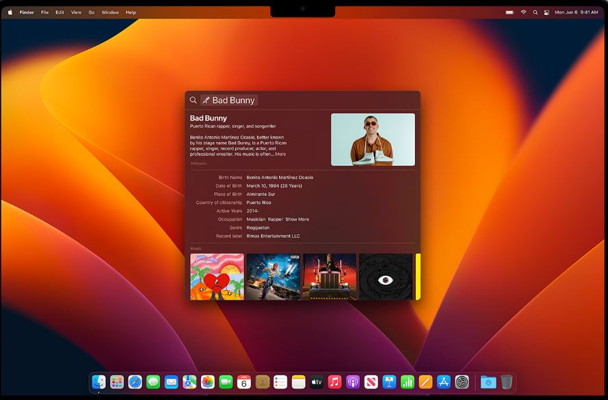Open Control Center from the menu bar
608x400 pixels.
tap(546, 12)
